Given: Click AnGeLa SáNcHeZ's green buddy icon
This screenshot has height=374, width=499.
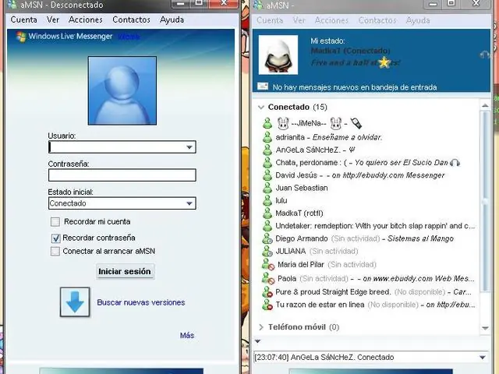Looking at the screenshot, I should click(267, 150).
